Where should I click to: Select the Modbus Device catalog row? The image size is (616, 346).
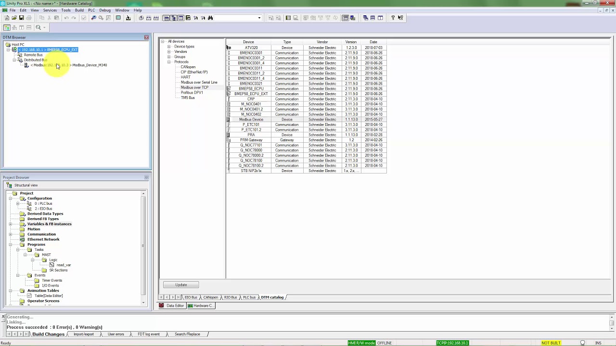coord(306,120)
